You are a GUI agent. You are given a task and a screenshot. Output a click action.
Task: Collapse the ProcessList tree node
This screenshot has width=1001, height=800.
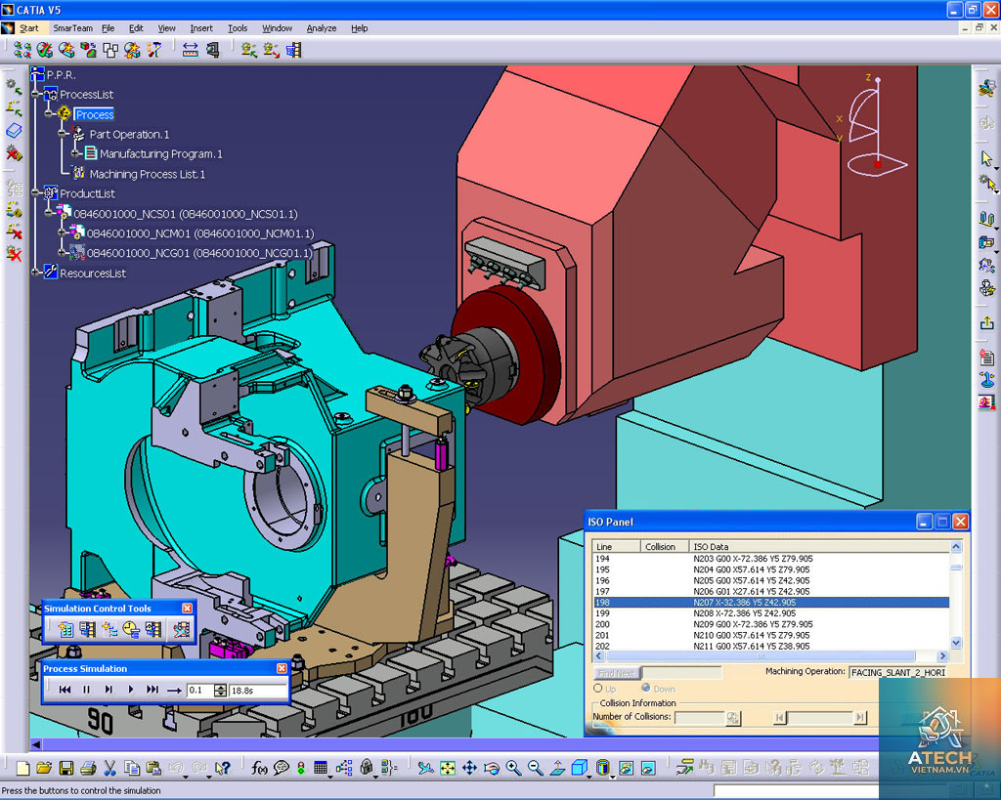tap(36, 95)
